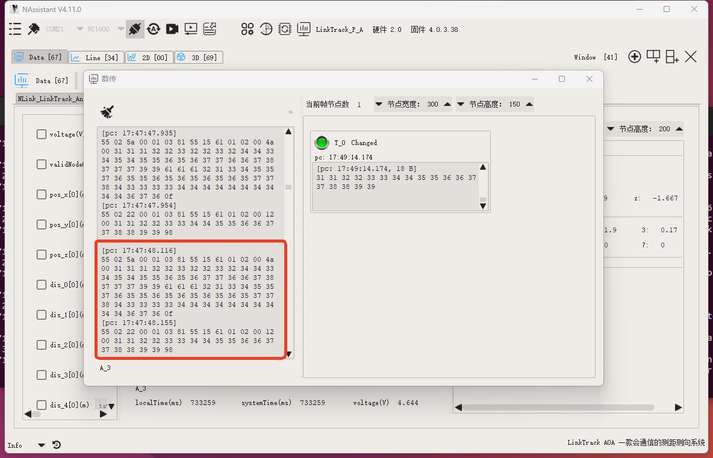Click the broom clear-log icon

click(107, 112)
